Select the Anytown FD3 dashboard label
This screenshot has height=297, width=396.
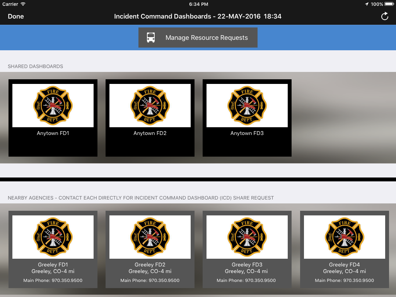tap(247, 133)
